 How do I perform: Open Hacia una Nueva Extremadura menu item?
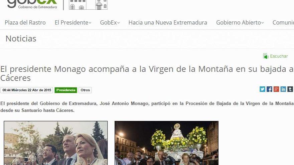coord(168,23)
